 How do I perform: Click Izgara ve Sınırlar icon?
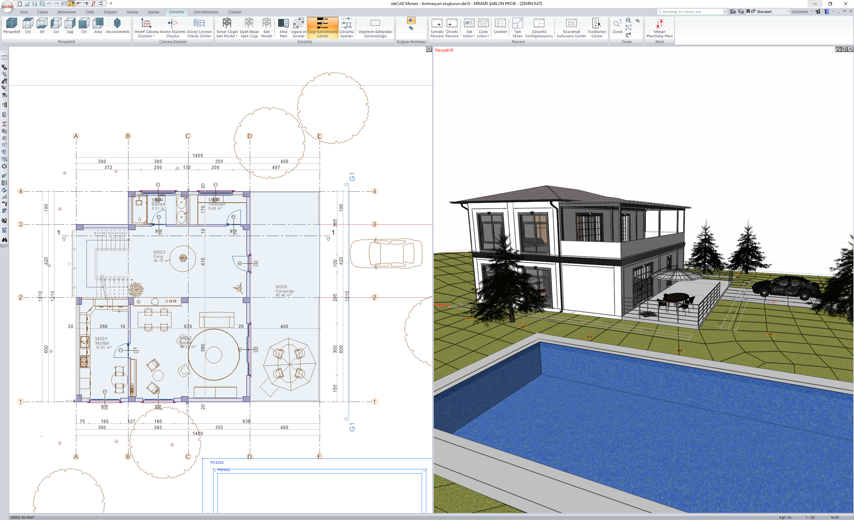pyautogui.click(x=298, y=24)
